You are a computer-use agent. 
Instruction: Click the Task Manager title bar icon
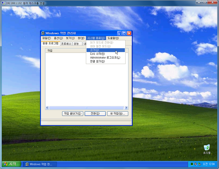point(43,33)
